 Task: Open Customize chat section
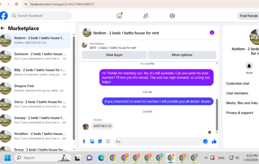237,83
